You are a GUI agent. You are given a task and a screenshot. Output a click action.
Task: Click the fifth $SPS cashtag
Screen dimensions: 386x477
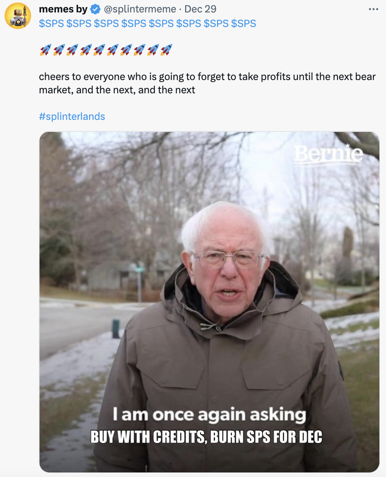click(x=161, y=24)
